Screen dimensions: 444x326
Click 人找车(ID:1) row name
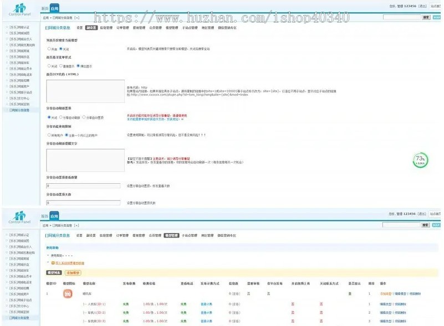pyautogui.click(x=96, y=304)
